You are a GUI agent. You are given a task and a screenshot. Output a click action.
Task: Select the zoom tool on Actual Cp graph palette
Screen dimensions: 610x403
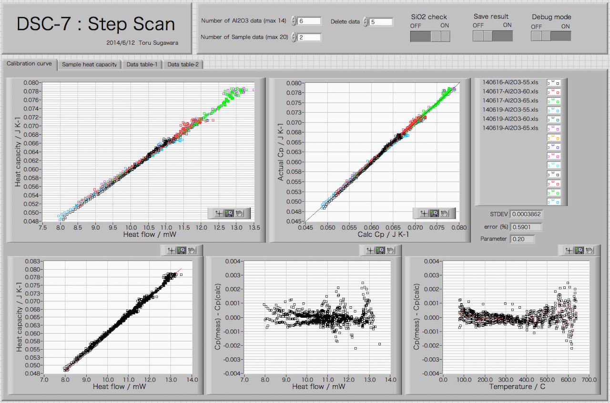point(435,213)
